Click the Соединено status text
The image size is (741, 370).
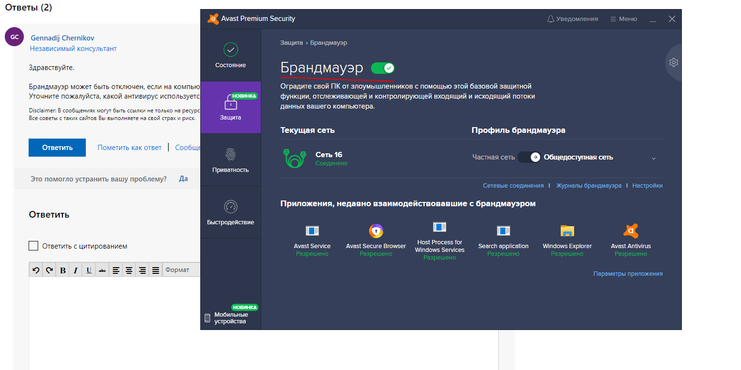331,163
